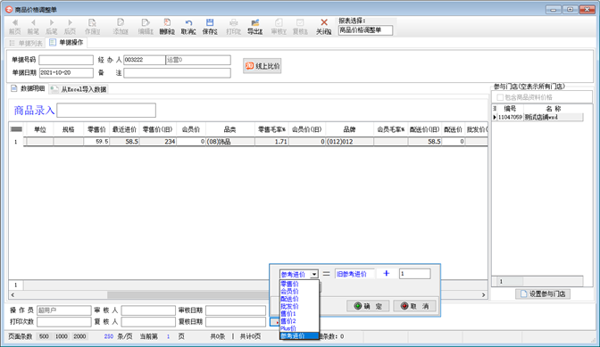Click the 审核 audit toolbar icon
Viewport: 600px width, 347px height.
tap(279, 27)
